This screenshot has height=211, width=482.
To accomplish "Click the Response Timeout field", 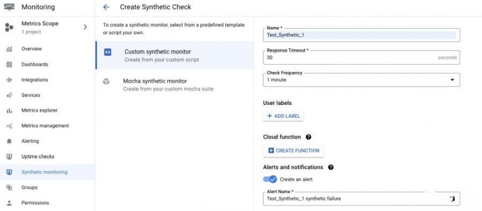I will (361, 57).
